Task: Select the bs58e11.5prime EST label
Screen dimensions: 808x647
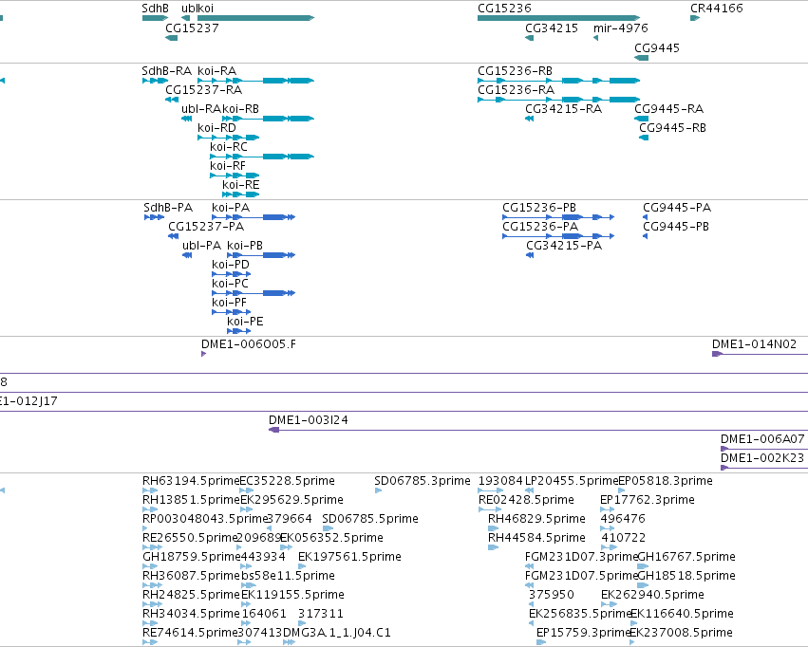Action: click(288, 577)
